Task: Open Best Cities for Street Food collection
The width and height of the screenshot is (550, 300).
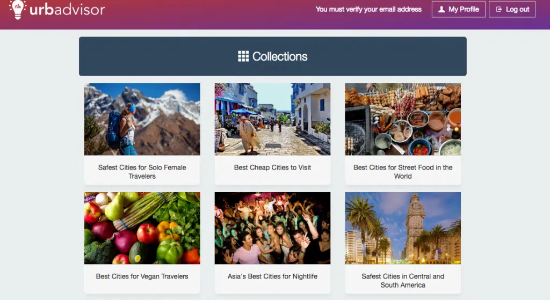Action: (402, 172)
